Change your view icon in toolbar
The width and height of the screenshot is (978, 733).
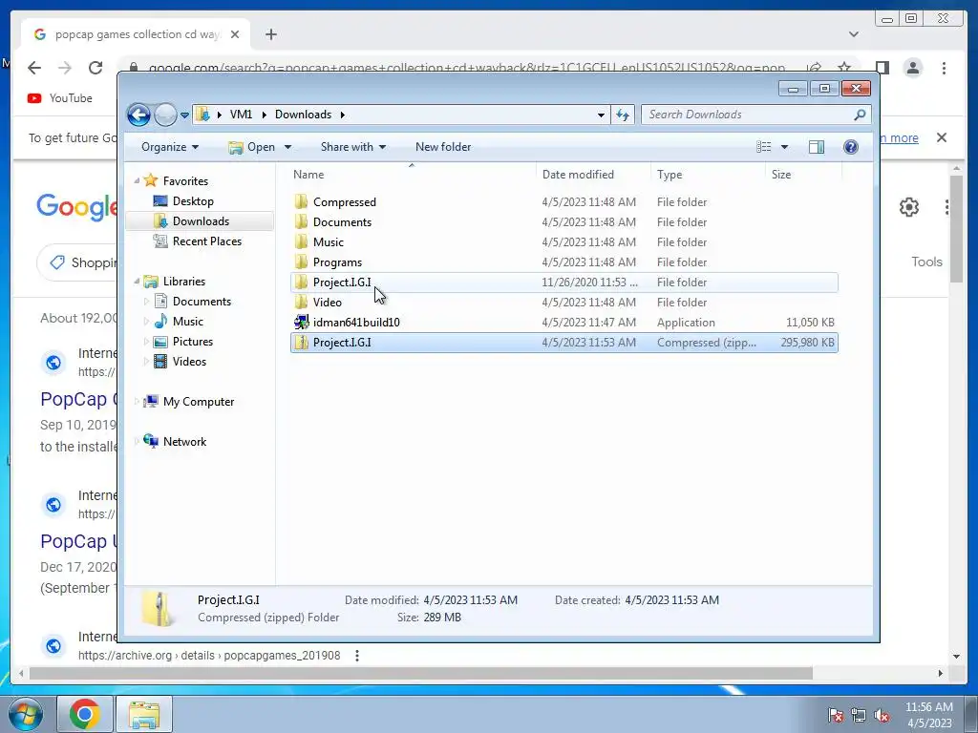coord(763,147)
